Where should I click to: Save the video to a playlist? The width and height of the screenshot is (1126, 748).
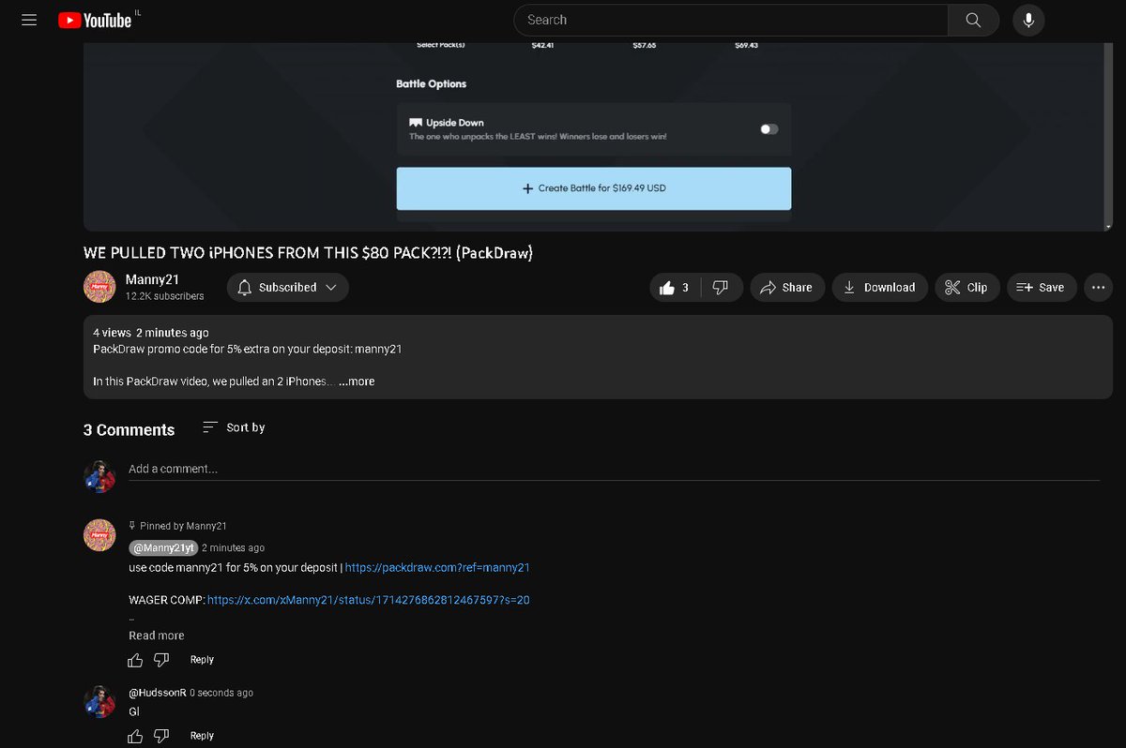click(1042, 288)
